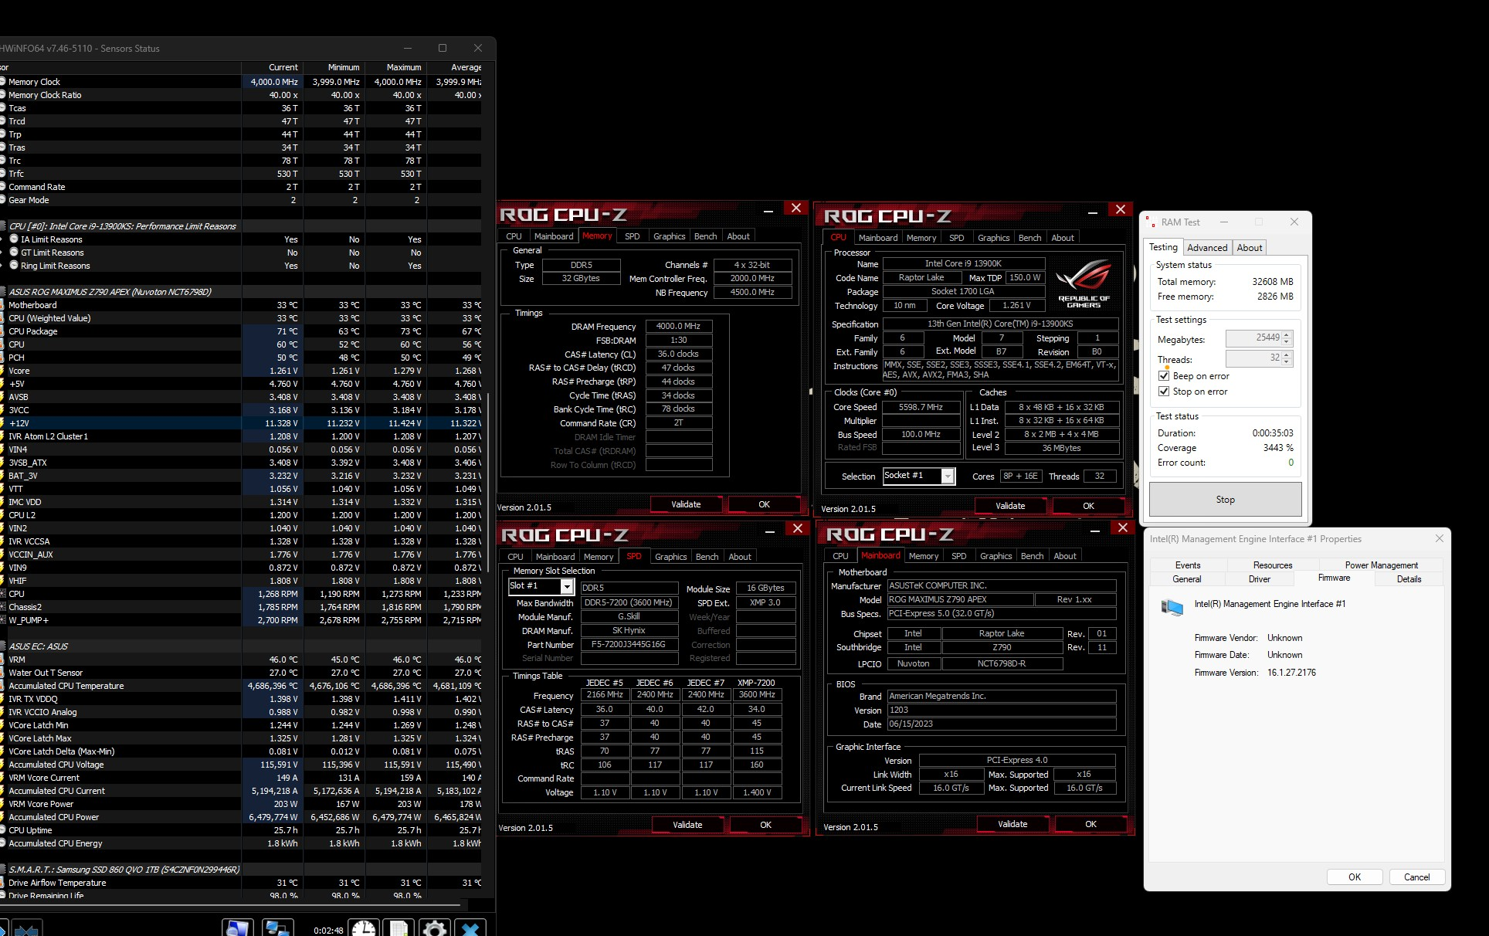This screenshot has height=936, width=1489.
Task: Click HWiNFO blue X close sensors icon
Action: pos(470,928)
